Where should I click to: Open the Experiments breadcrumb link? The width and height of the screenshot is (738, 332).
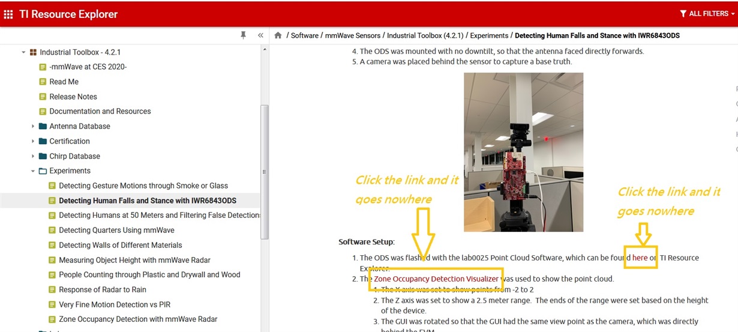pos(489,35)
